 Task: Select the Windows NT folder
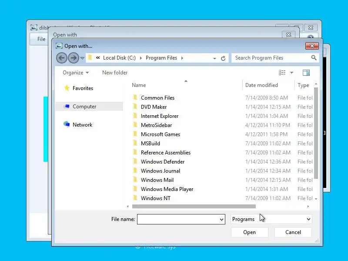(156, 198)
